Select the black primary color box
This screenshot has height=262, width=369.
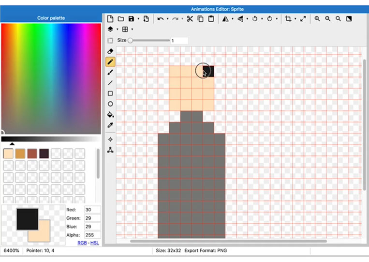(27, 219)
